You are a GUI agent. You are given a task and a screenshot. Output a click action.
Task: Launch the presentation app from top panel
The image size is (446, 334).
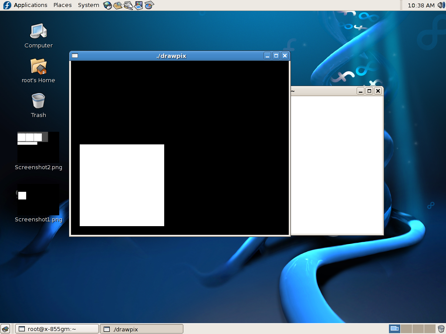tap(139, 5)
